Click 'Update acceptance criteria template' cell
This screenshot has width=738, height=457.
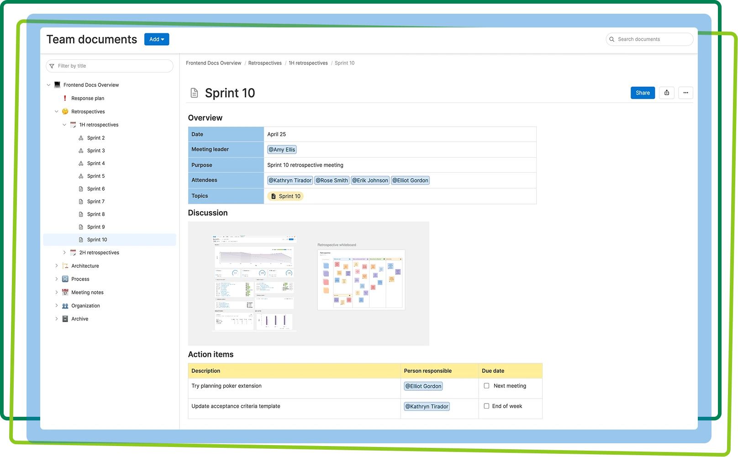pyautogui.click(x=294, y=409)
